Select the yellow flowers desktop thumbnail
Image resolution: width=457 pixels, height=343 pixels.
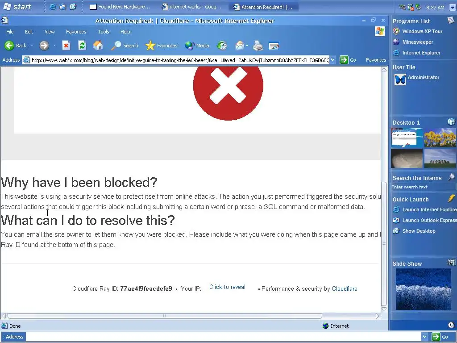tap(440, 138)
